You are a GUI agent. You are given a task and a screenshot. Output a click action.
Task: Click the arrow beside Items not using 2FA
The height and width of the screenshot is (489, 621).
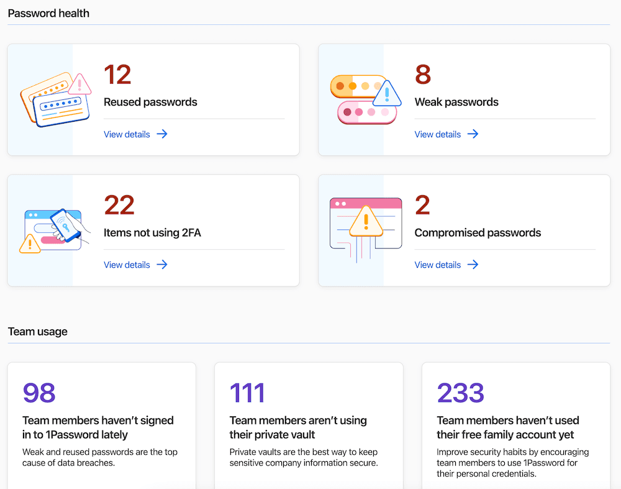tap(162, 264)
